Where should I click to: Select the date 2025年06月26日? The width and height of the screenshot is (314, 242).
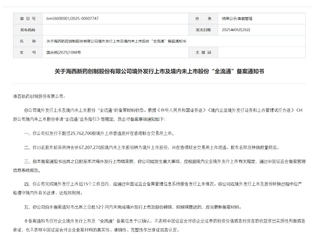236,30
